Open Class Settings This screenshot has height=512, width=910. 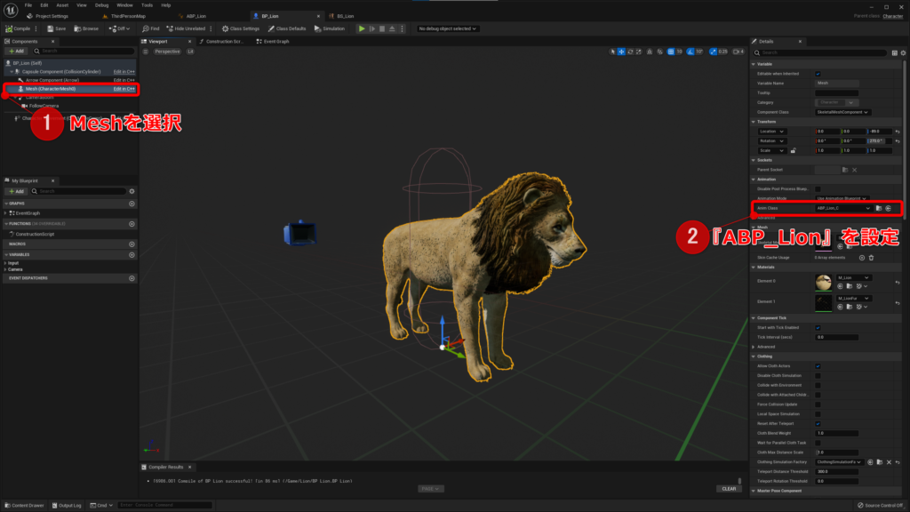pyautogui.click(x=240, y=28)
